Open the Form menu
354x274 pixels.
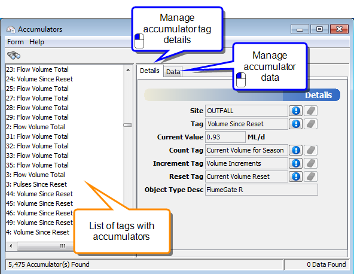[16, 42]
